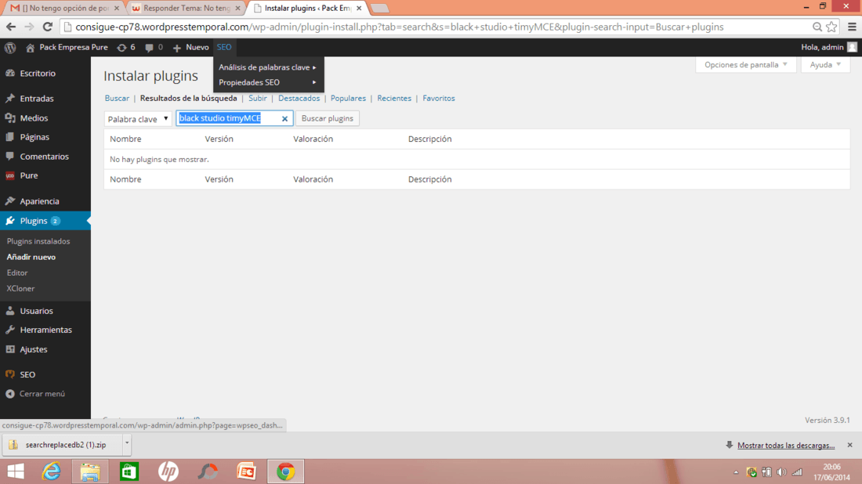Open Herramientas in sidebar
The height and width of the screenshot is (484, 862).
[45, 330]
